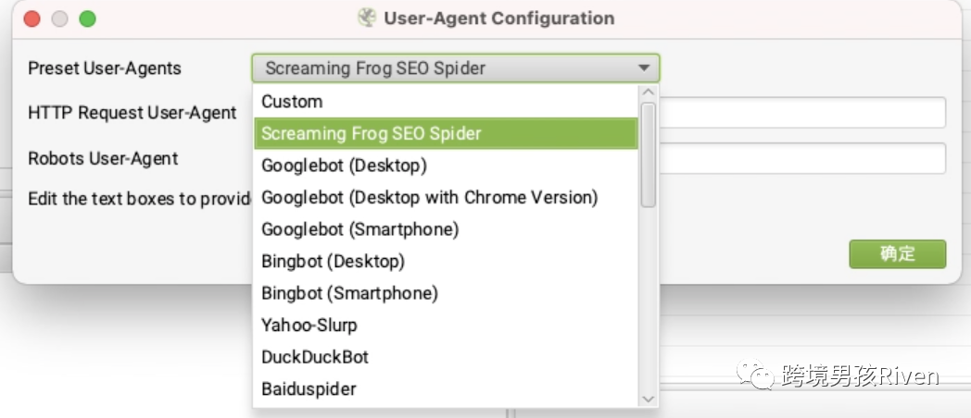This screenshot has width=971, height=418.
Task: Focus the Robots User-Agent text box
Action: 802,159
